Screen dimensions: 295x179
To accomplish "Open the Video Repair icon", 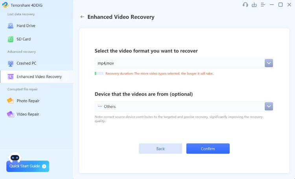I will pos(11,114).
